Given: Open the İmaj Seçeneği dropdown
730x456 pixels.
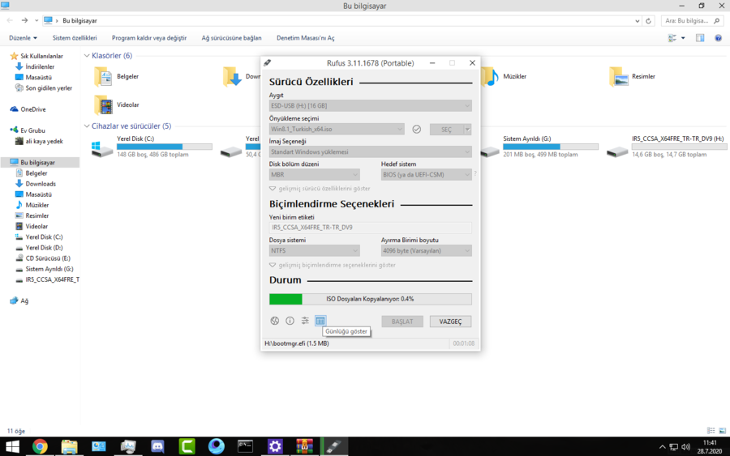Looking at the screenshot, I should [370, 152].
